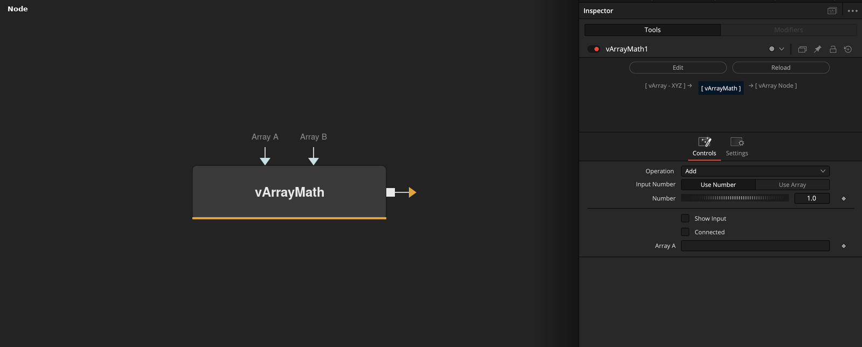The height and width of the screenshot is (347, 862).
Task: Click the Number value field 1.0
Action: (812, 198)
